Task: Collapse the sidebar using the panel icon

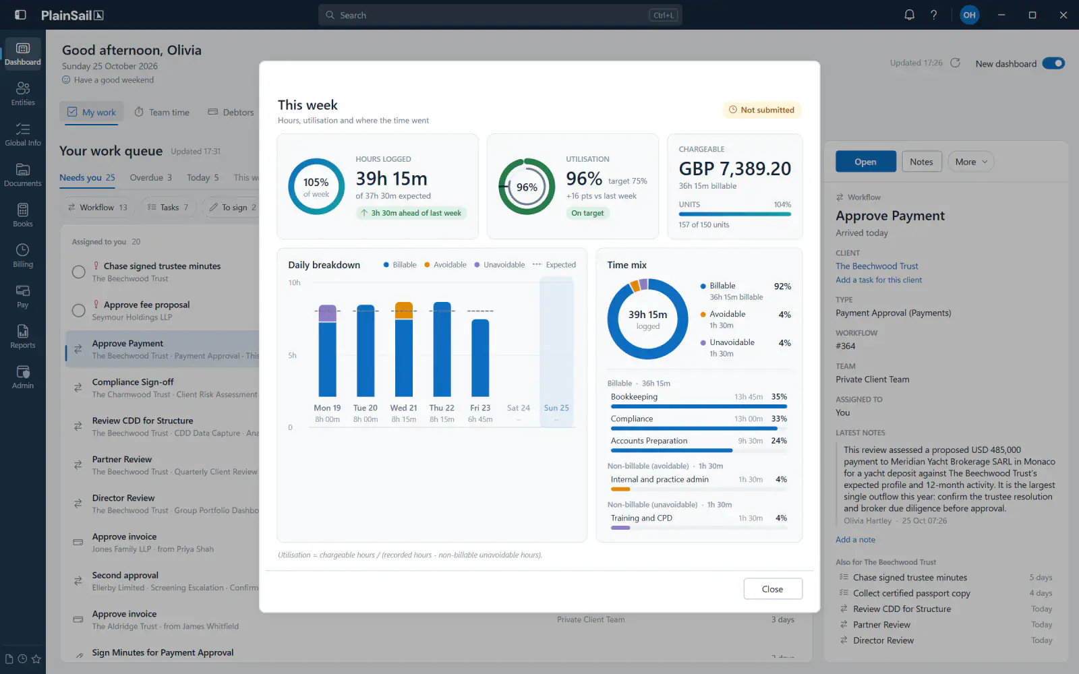Action: pyautogui.click(x=20, y=15)
